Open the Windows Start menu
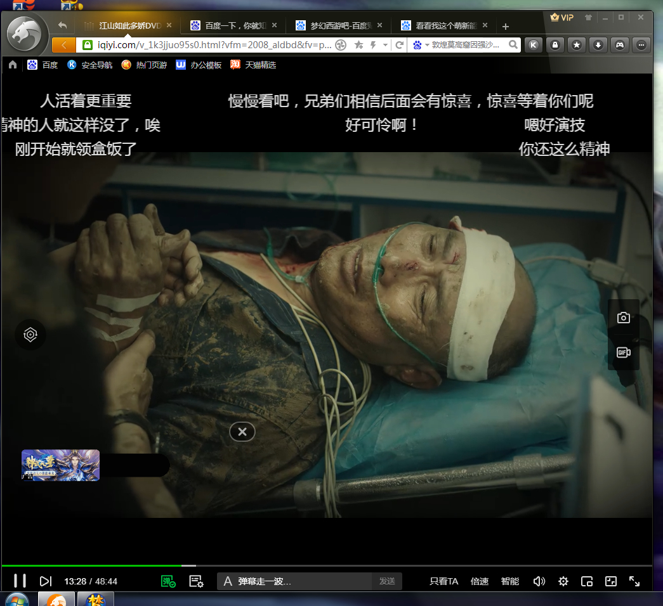 point(17,600)
